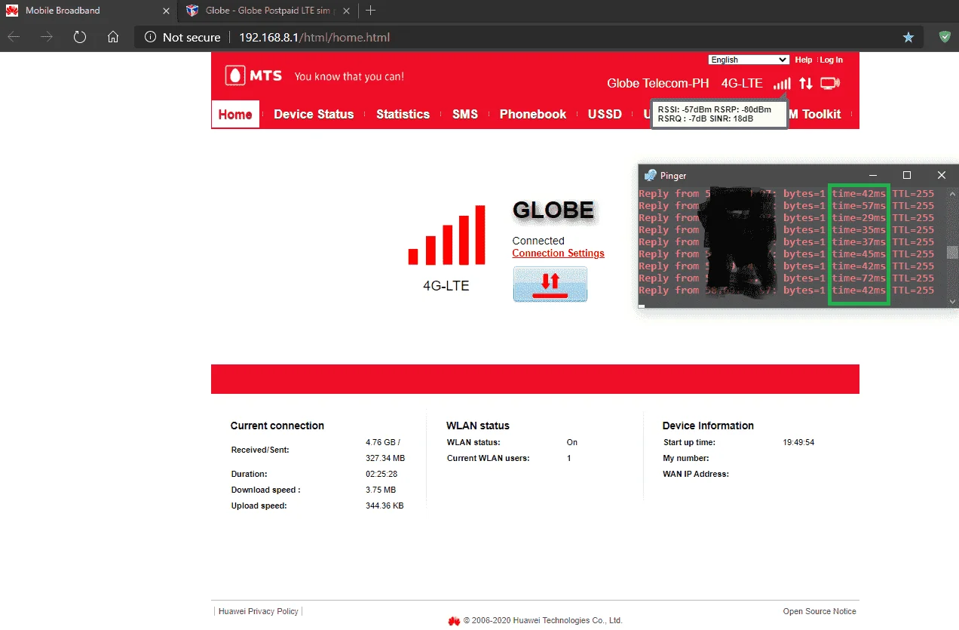Click the GLOBE carrier heading
The image size is (959, 630).
[553, 211]
